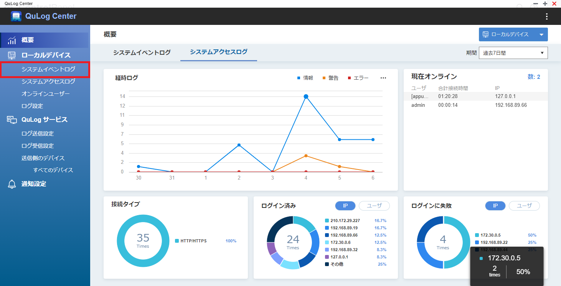The height and width of the screenshot is (286, 561).
Task: Select IP view in ログイン済み panel
Action: pyautogui.click(x=345, y=206)
